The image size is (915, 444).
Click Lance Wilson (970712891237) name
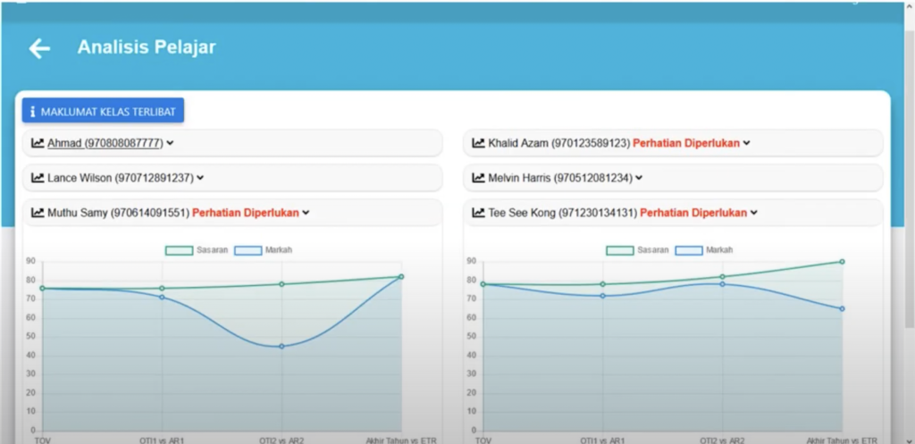[121, 178]
